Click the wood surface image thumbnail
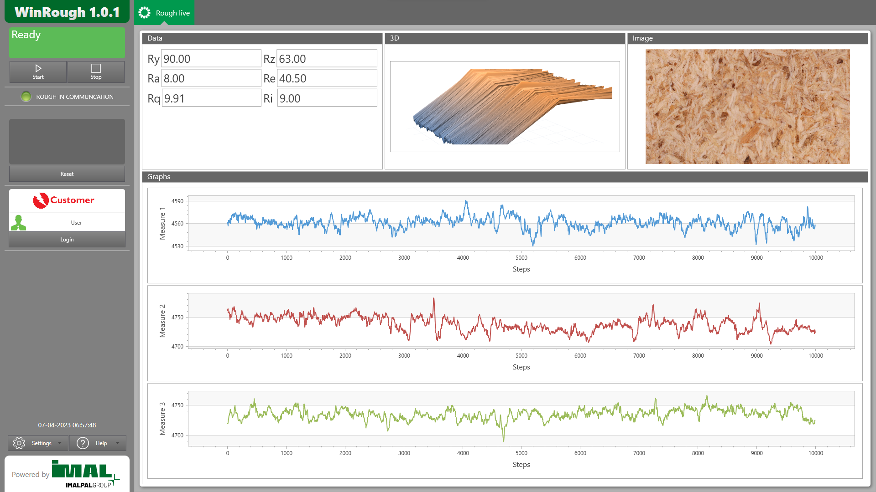The image size is (876, 492). click(747, 107)
